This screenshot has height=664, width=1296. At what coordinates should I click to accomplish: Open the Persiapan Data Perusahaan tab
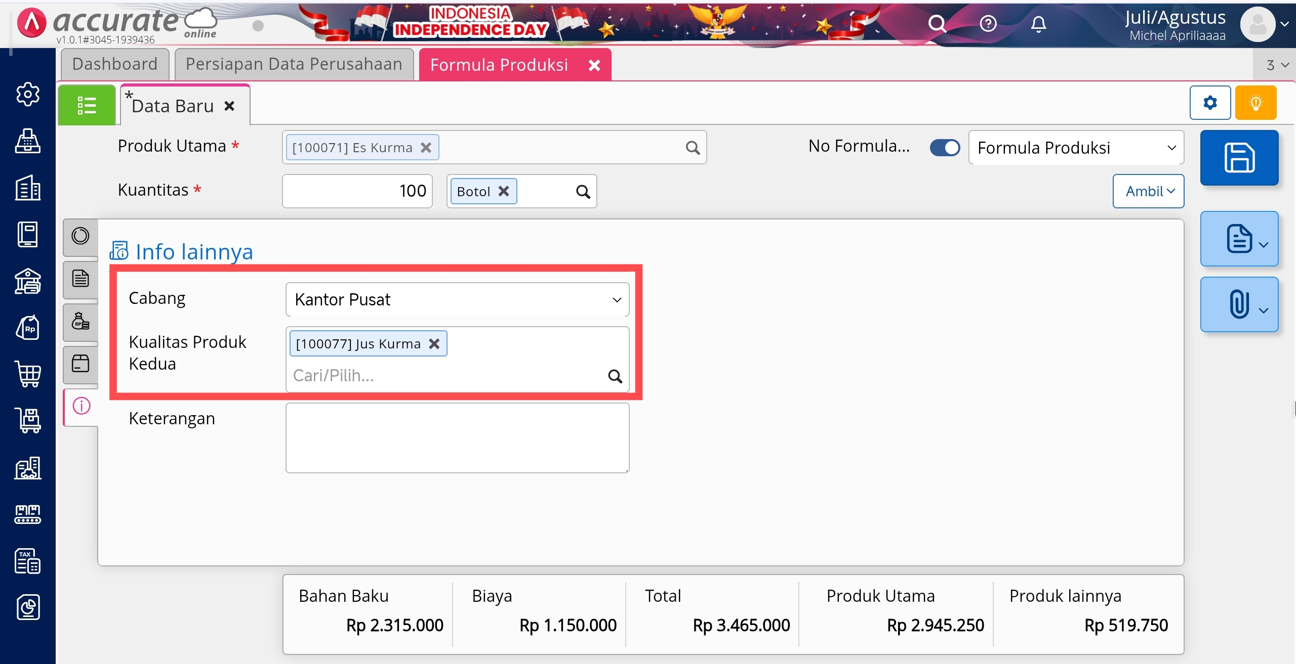pos(294,64)
